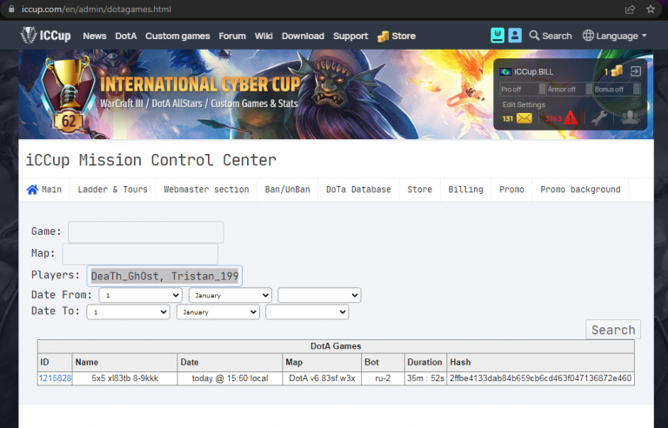Click the Search magnifier in navbar
668x428 pixels.
pos(534,36)
